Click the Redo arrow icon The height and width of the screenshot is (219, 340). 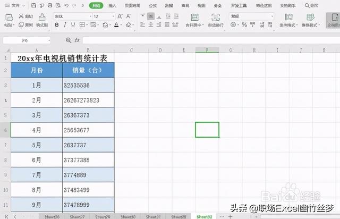point(74,5)
